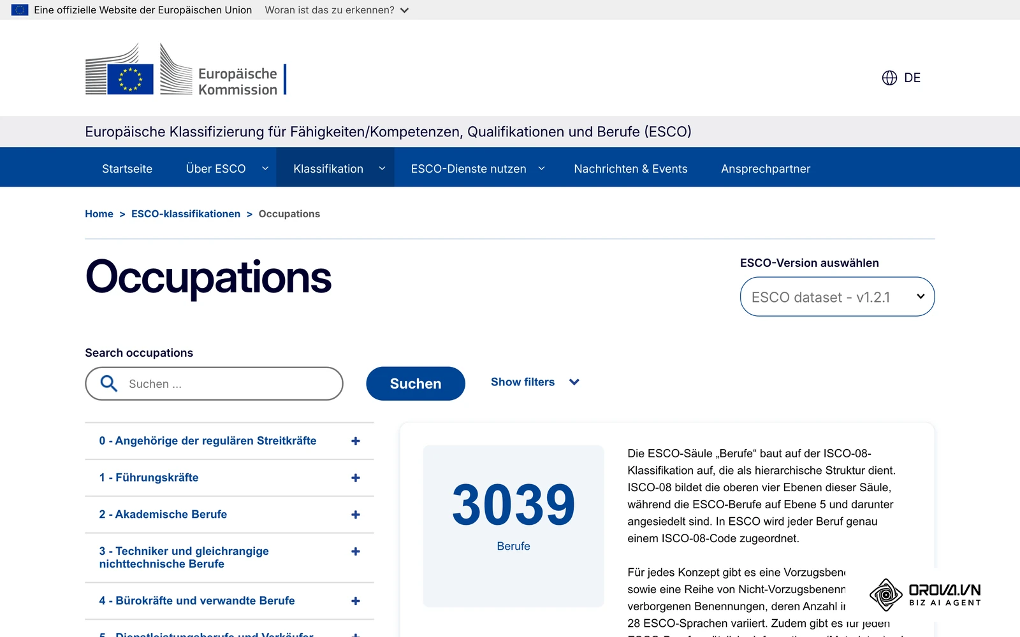Open the ESCO dataset version dropdown
Screen dimensions: 1020x637
(837, 297)
